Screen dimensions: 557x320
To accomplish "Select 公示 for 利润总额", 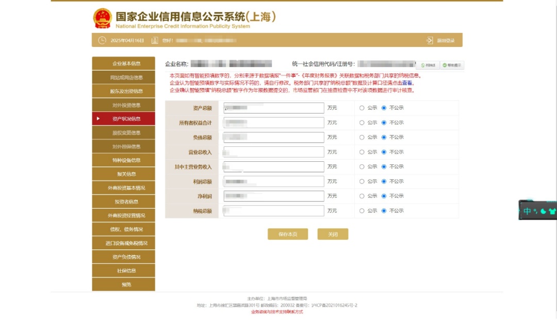I will (x=362, y=181).
